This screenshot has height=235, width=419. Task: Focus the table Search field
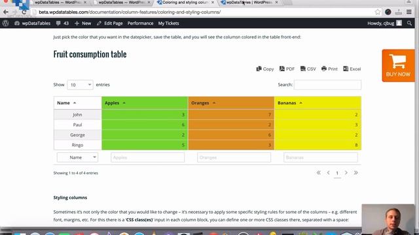pyautogui.click(x=327, y=85)
